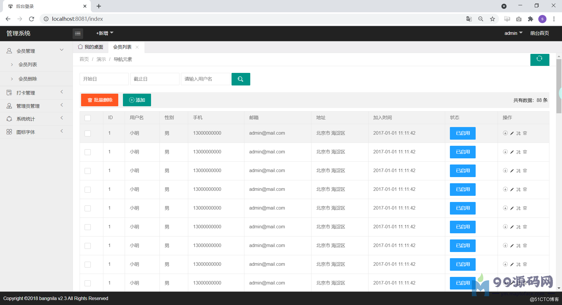Click the trash icon in the fifth table row
This screenshot has height=305, width=562.
[x=525, y=208]
